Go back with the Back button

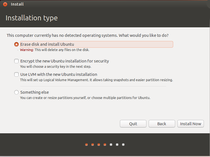(x=162, y=124)
